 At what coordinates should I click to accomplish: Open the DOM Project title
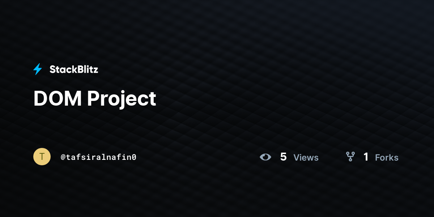coord(95,99)
